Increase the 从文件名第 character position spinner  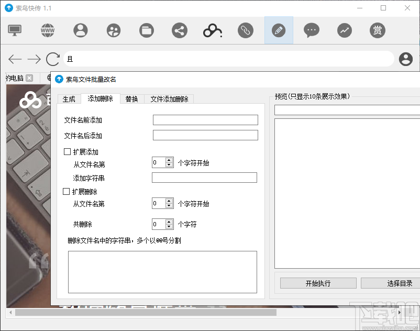click(169, 159)
